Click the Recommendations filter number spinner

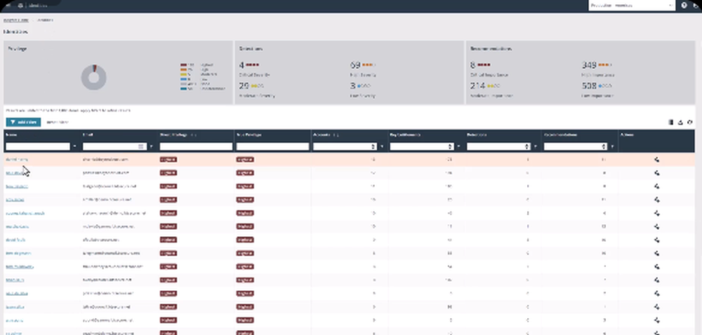(604, 146)
